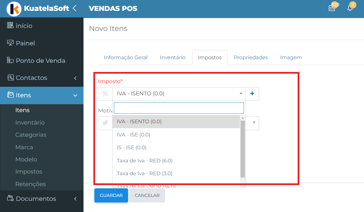The height and width of the screenshot is (212, 364).
Task: Click the plus button to add new imposto
Action: (x=252, y=94)
